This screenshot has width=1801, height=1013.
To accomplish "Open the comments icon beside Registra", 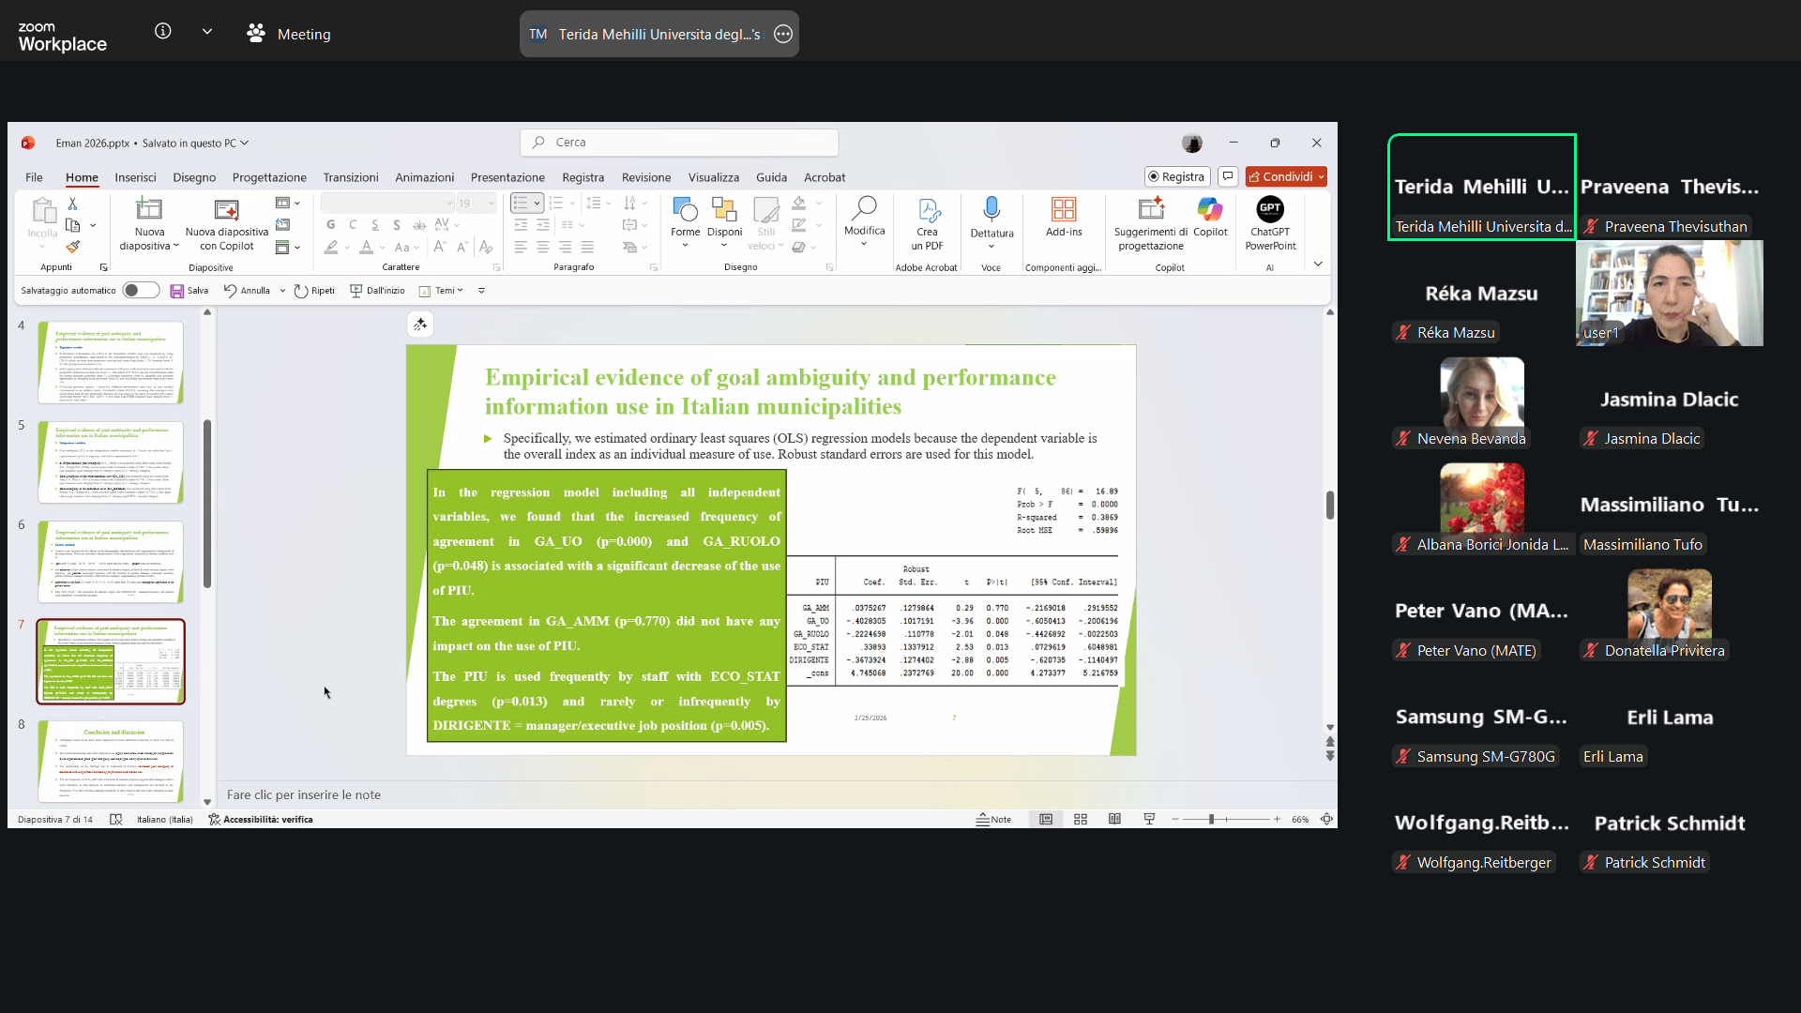I will (1228, 176).
